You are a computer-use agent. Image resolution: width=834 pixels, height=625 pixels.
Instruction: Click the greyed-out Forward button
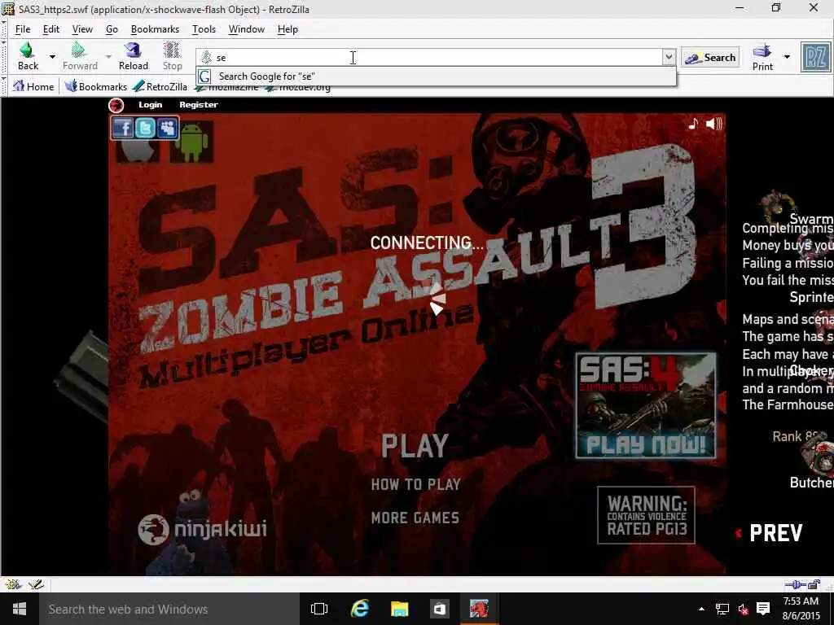click(80, 56)
